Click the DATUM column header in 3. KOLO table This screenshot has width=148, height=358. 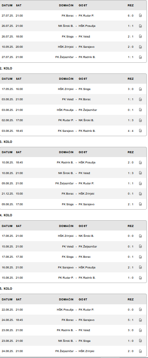coord(7,152)
